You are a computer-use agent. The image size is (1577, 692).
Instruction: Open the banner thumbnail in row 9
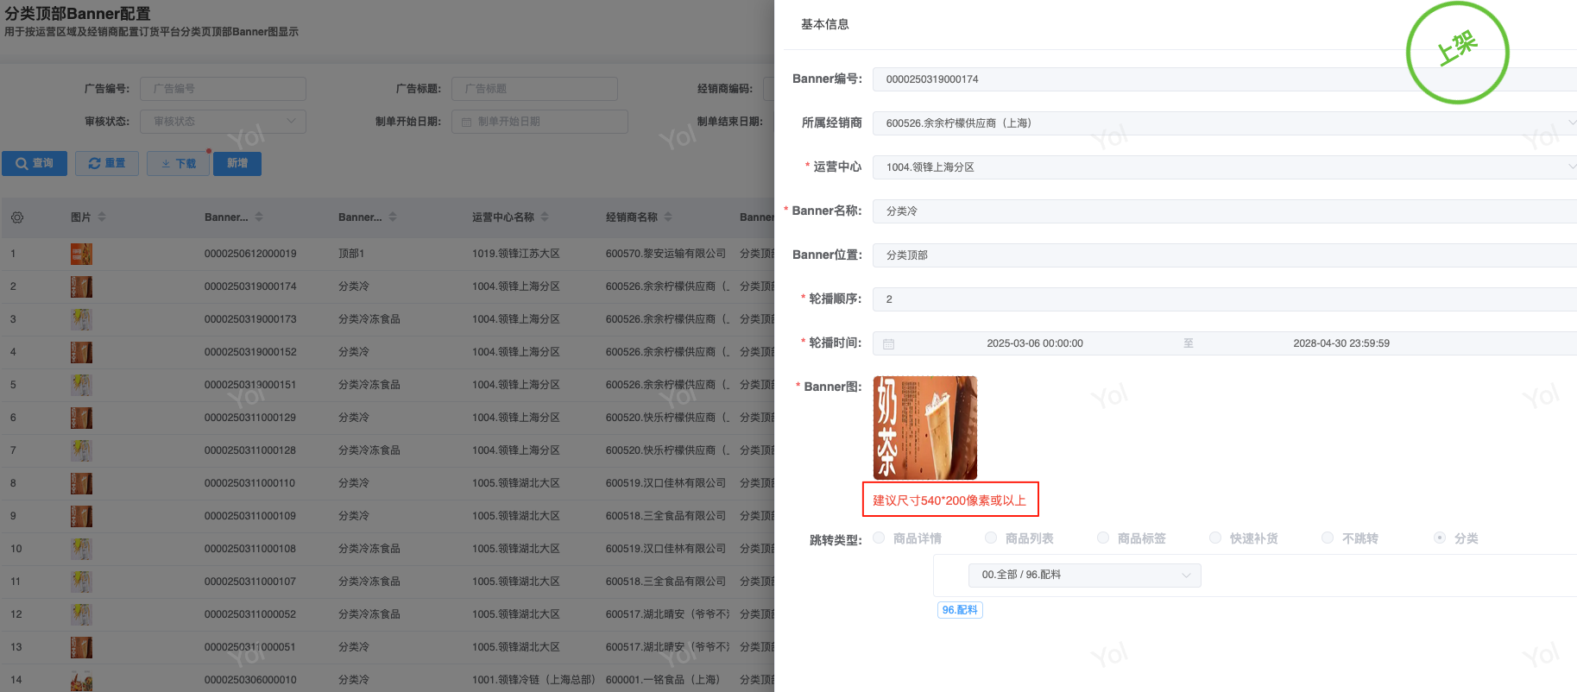[x=81, y=516]
